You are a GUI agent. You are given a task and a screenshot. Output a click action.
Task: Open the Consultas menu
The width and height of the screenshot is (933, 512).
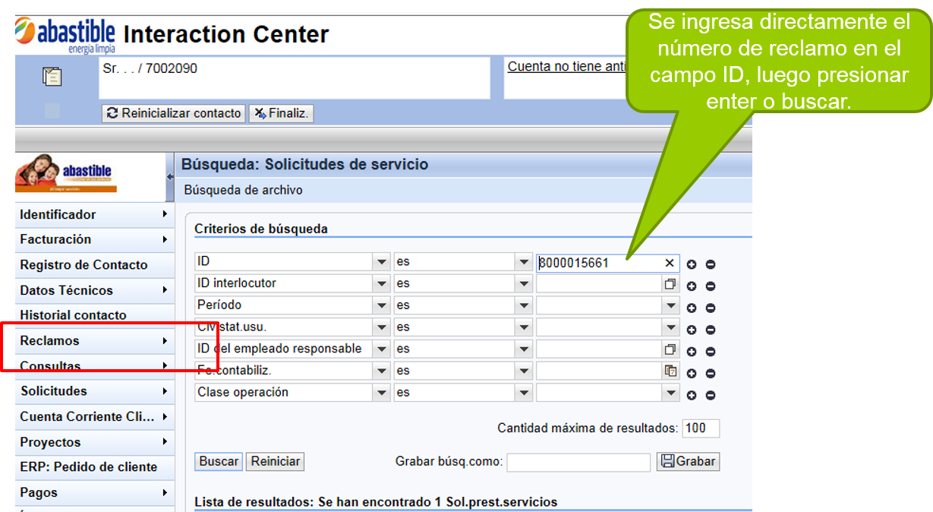click(95, 366)
